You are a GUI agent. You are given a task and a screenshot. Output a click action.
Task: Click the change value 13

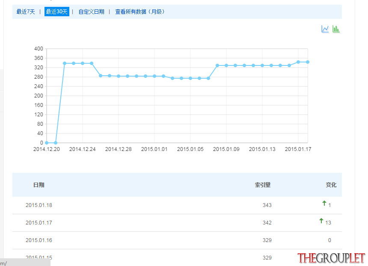point(328,223)
